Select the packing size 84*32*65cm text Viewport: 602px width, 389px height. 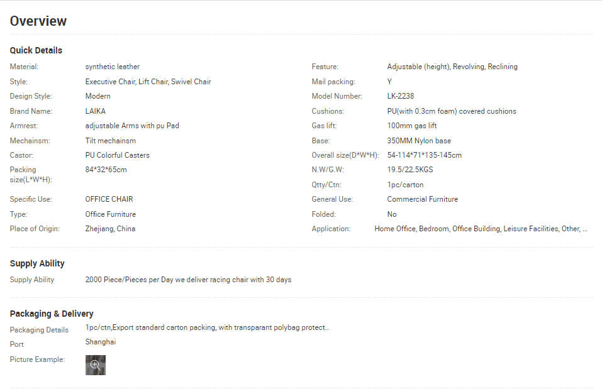[106, 170]
